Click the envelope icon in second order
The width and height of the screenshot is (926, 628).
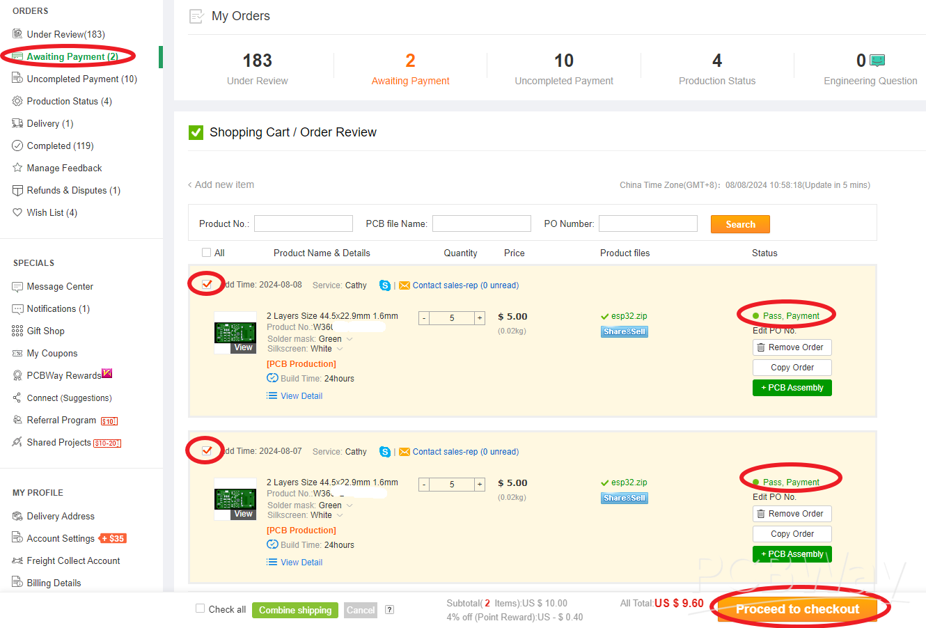click(404, 452)
